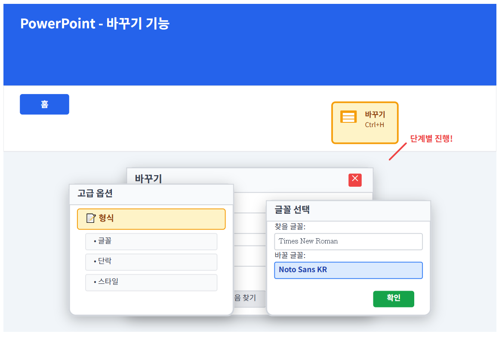
Task: Open the 홈 tab
Action: click(x=44, y=104)
